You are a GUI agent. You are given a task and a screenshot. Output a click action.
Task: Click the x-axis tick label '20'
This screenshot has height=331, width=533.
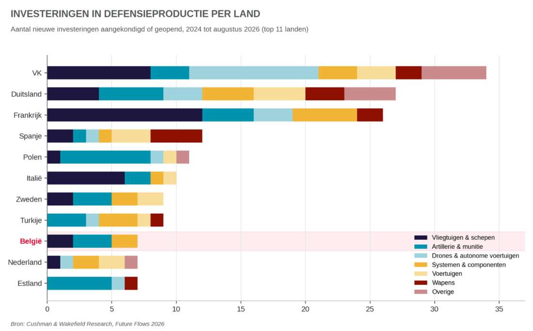[305, 309]
